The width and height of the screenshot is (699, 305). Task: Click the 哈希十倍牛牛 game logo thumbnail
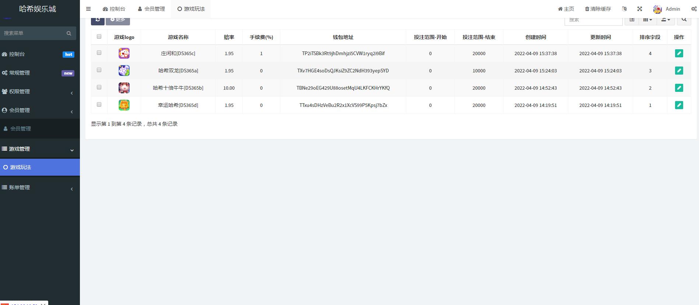click(x=124, y=88)
